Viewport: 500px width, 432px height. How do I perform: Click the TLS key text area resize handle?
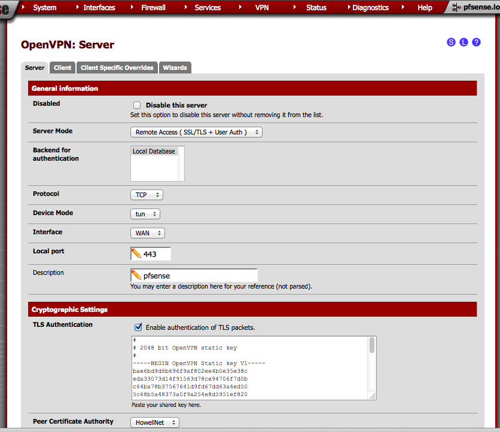point(373,396)
